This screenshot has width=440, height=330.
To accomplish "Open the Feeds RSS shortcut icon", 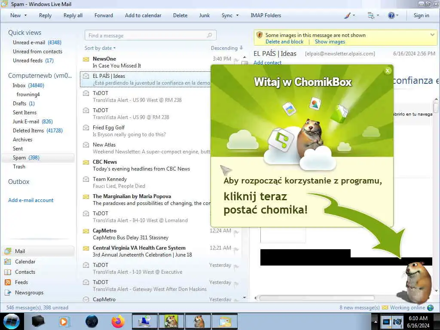I will (8, 282).
